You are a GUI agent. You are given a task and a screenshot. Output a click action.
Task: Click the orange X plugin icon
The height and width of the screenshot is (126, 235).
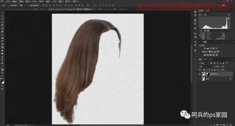(195, 34)
